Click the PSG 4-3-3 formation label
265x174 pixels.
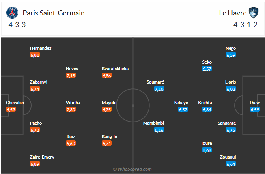coord(17,25)
